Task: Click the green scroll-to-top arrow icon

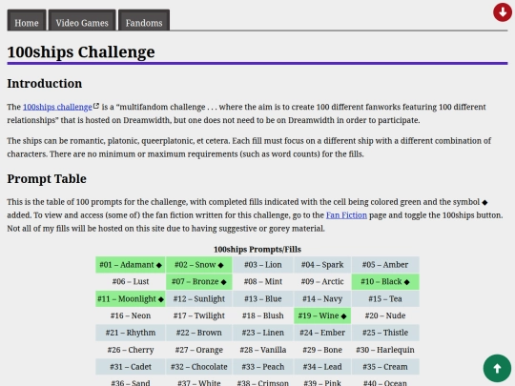Action: pos(497,368)
